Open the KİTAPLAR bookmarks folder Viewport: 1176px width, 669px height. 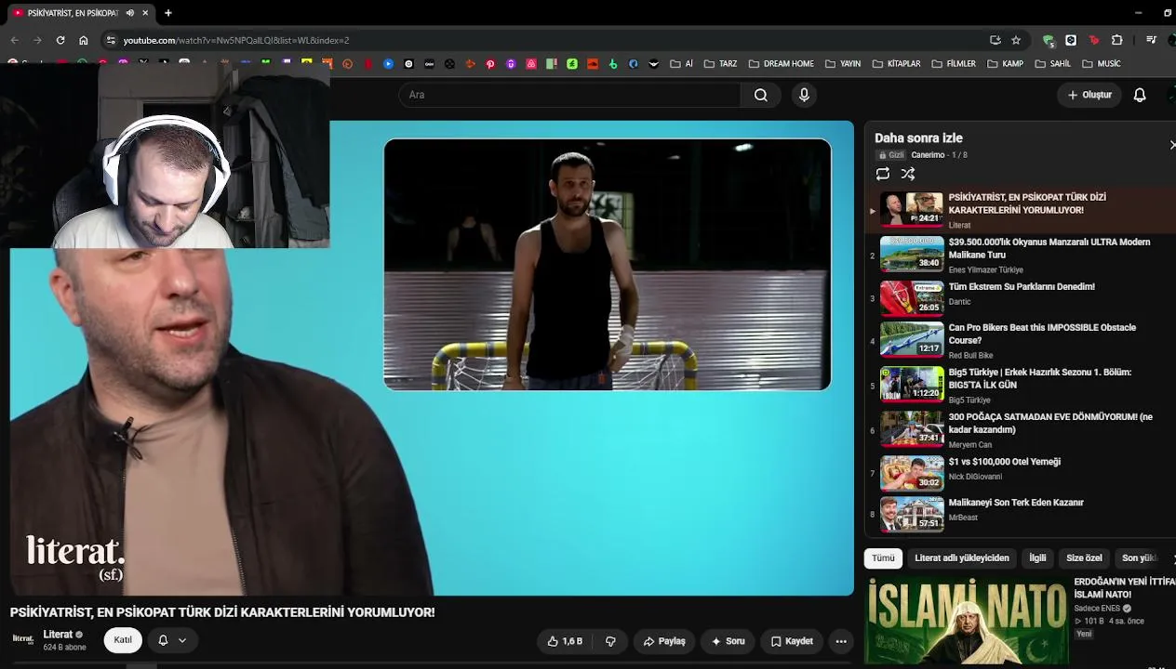896,64
